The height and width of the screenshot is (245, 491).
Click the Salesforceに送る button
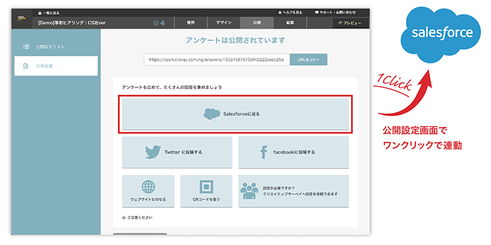point(235,114)
